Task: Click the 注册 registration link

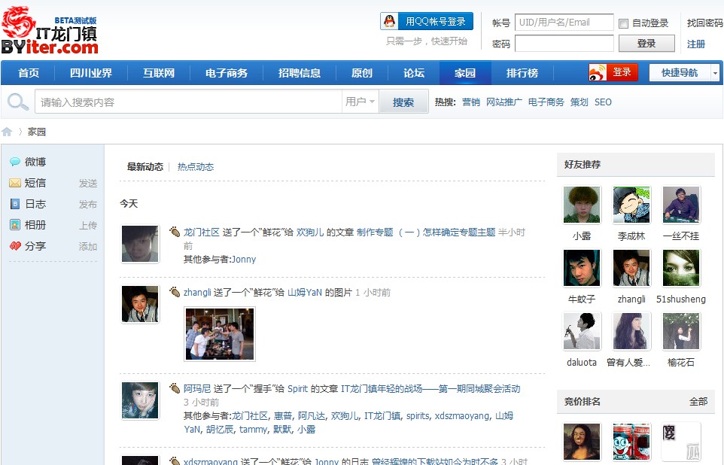Action: (695, 44)
